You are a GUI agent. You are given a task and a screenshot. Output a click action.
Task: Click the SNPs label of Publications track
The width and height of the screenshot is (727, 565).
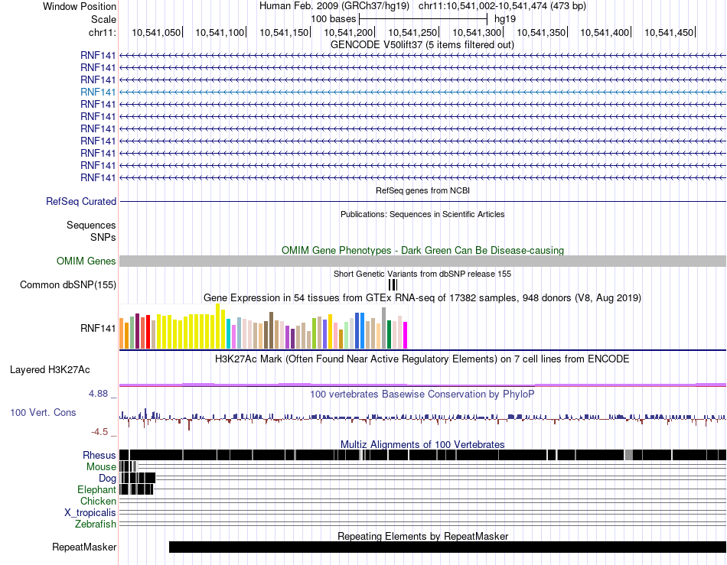(x=103, y=237)
